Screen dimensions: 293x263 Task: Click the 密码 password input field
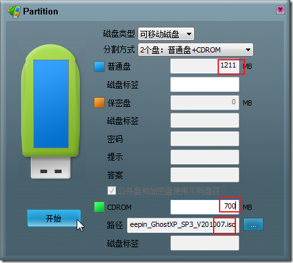pyautogui.click(x=205, y=138)
